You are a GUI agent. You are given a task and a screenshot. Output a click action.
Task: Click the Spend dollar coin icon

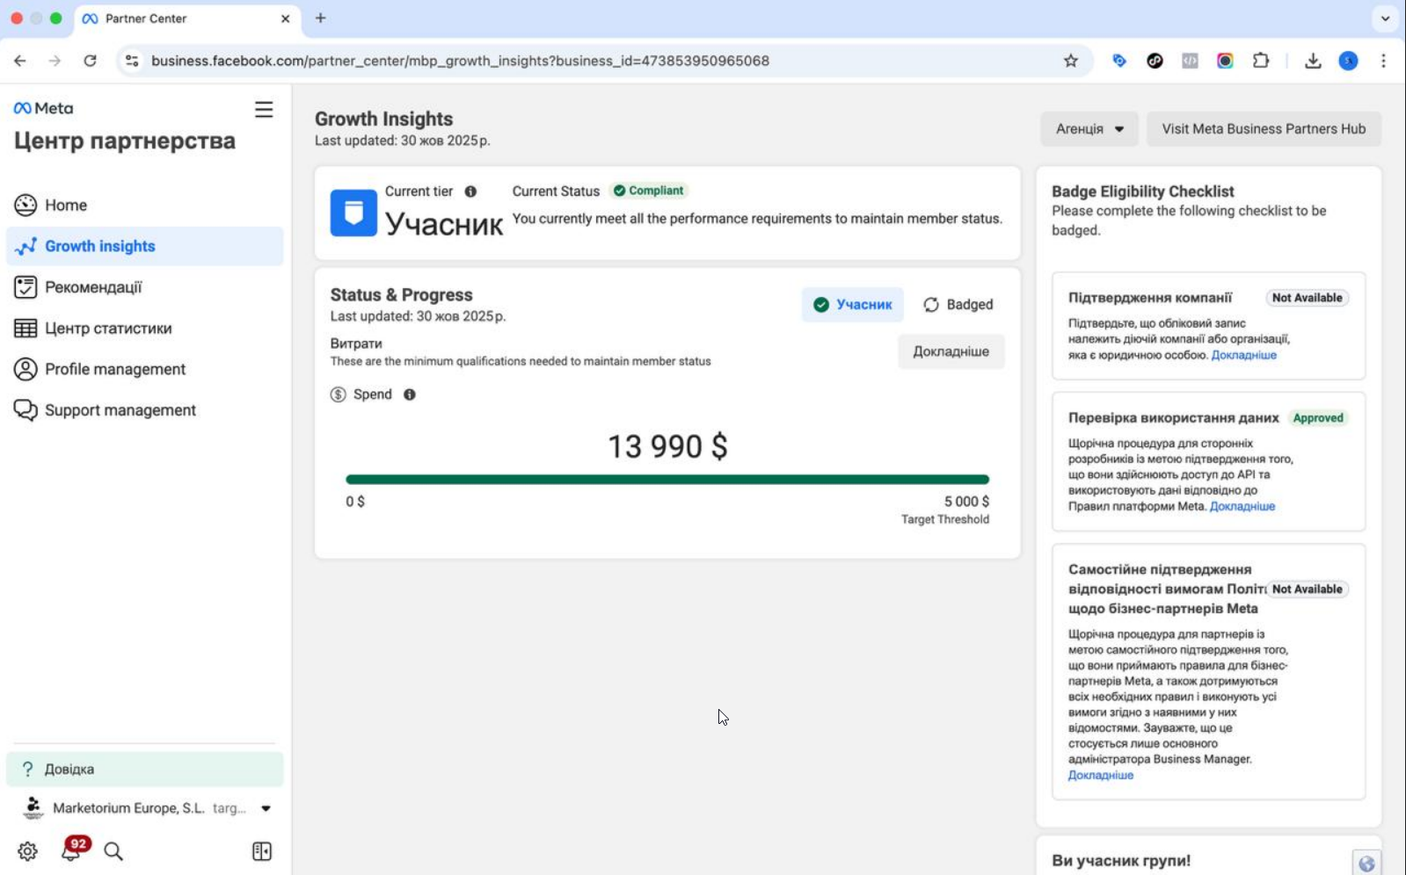tap(339, 394)
